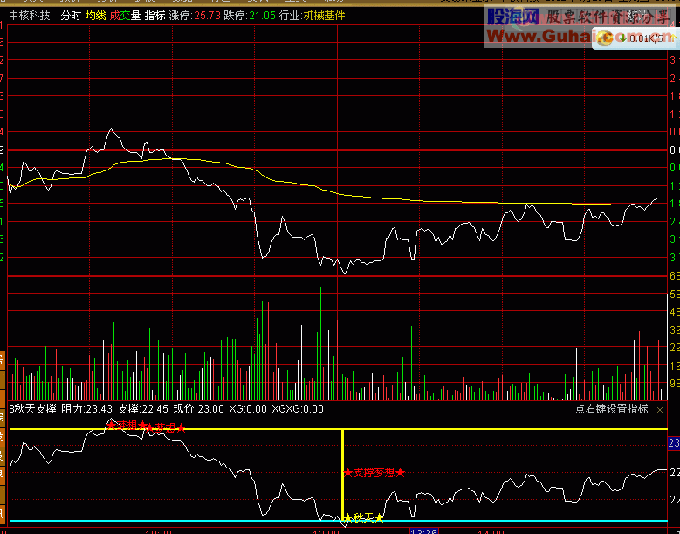Select the yellow 均线 average line label

coord(95,16)
